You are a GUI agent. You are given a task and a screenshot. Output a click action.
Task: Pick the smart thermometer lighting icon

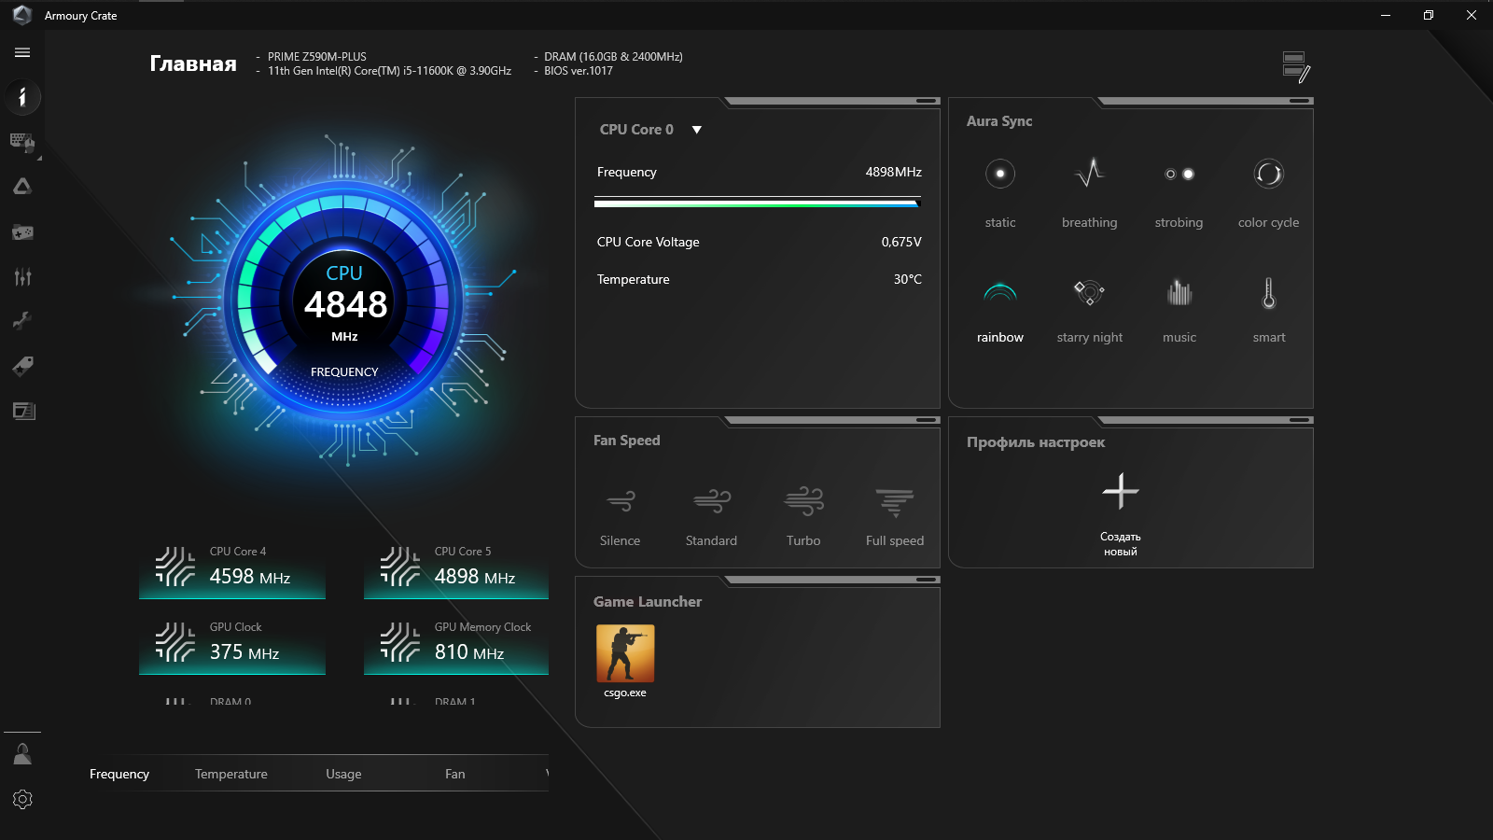(x=1269, y=293)
